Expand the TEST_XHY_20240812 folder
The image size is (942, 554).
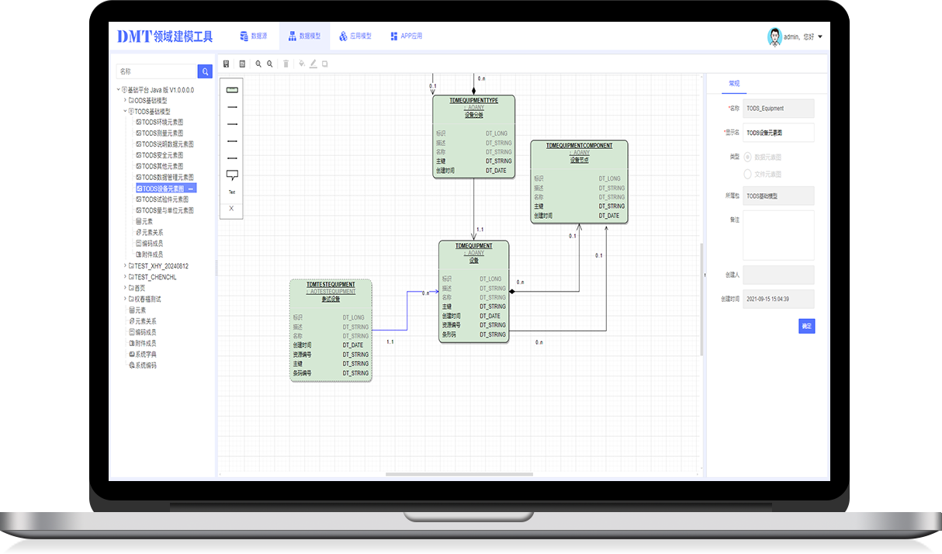coord(125,266)
